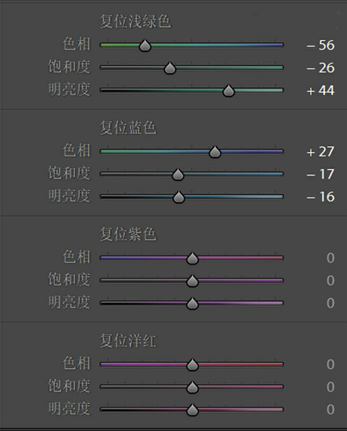Click magenta 明亮度 slider handle
This screenshot has height=431, width=347.
coord(192,410)
